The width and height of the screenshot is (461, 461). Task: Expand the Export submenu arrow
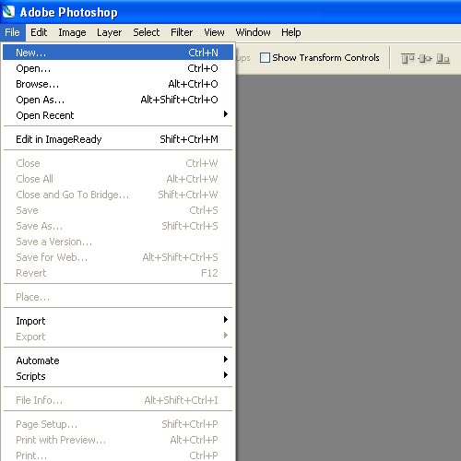point(226,335)
